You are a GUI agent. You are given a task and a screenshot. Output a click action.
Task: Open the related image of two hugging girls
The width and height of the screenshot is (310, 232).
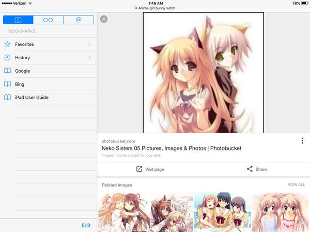click(124, 212)
